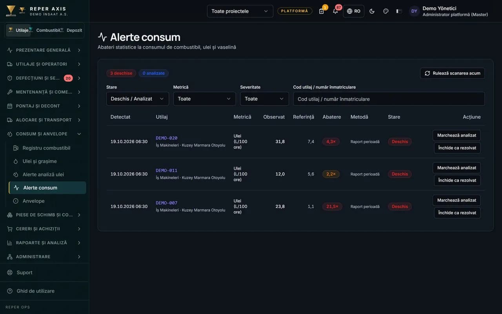Open the DEMO-007 equipment link
Image resolution: width=502 pixels, height=314 pixels.
coord(167,203)
